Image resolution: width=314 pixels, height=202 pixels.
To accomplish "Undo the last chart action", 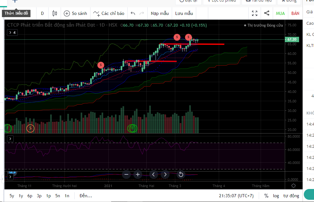I will 133,13.
